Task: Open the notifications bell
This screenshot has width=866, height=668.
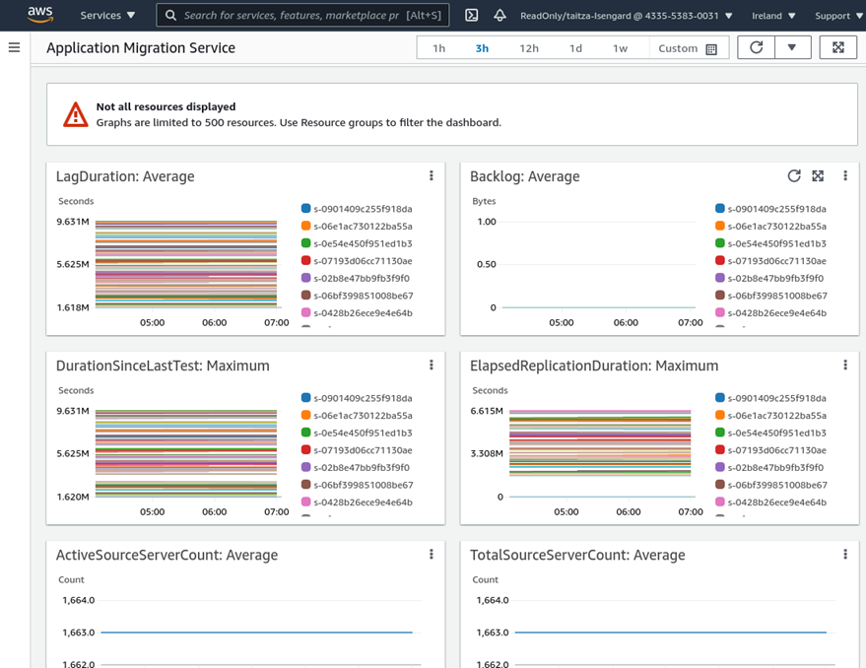Action: [500, 16]
